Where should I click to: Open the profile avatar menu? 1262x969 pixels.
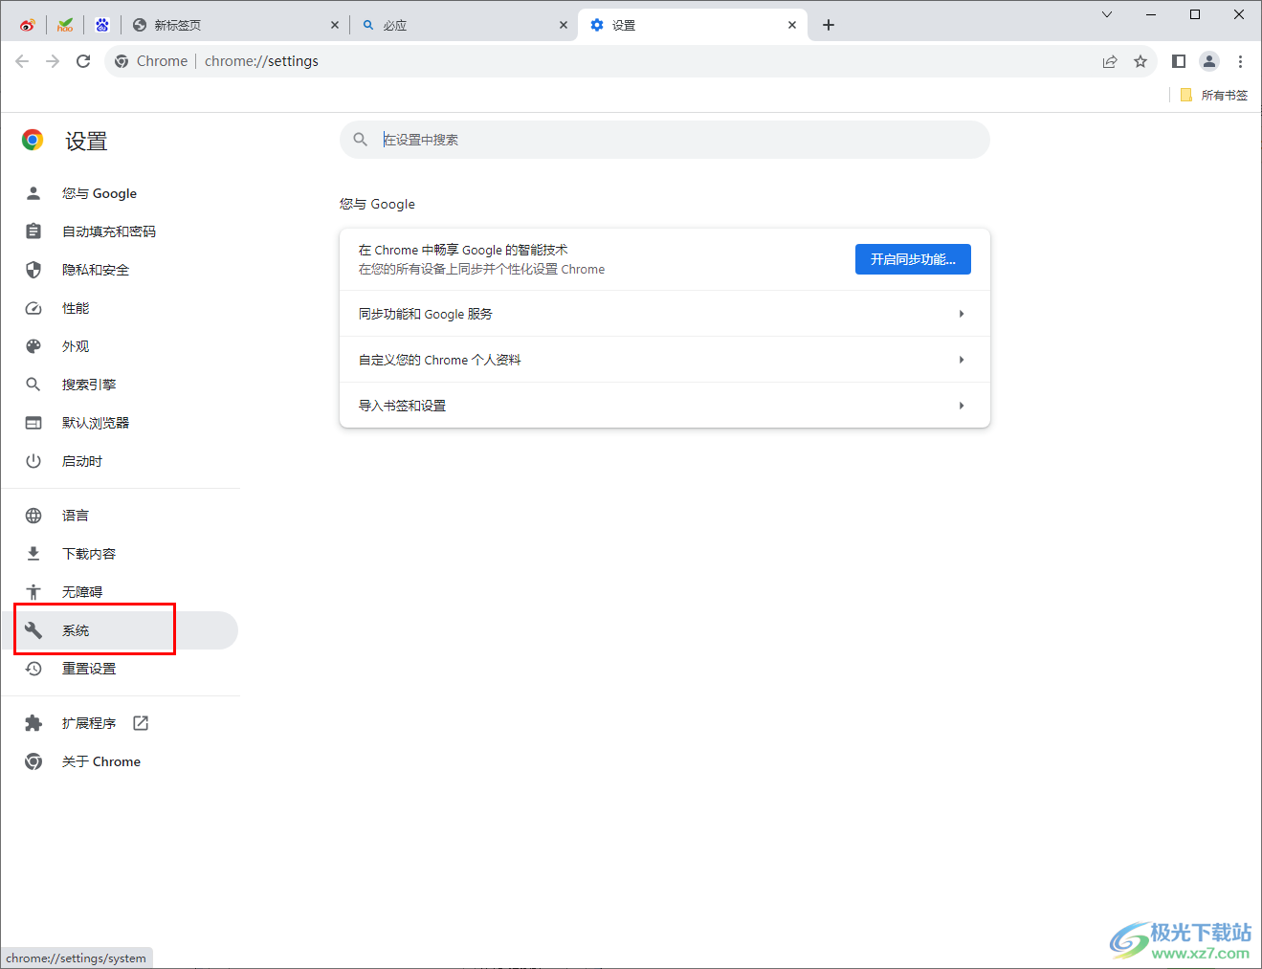[x=1209, y=61]
